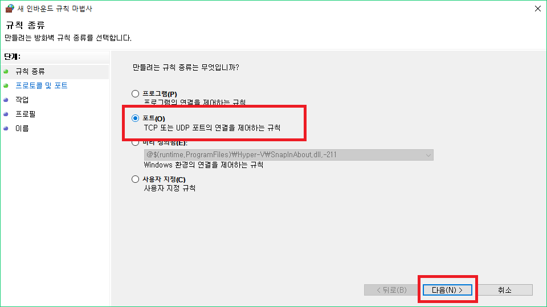
Task: Select 규칙 종류 step in sidebar
Action: pos(30,72)
